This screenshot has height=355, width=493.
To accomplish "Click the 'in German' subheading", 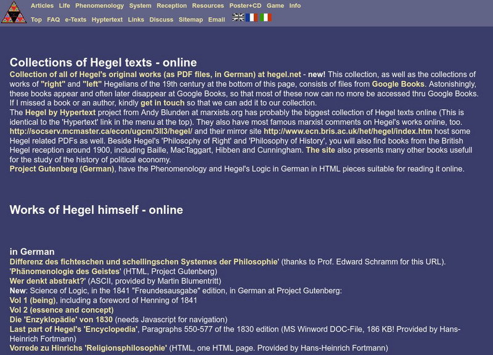I will click(32, 251).
